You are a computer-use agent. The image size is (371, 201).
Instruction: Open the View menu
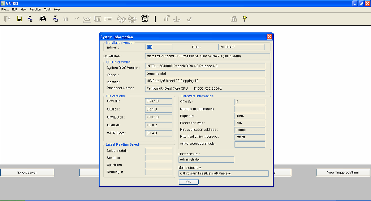[x=23, y=10]
